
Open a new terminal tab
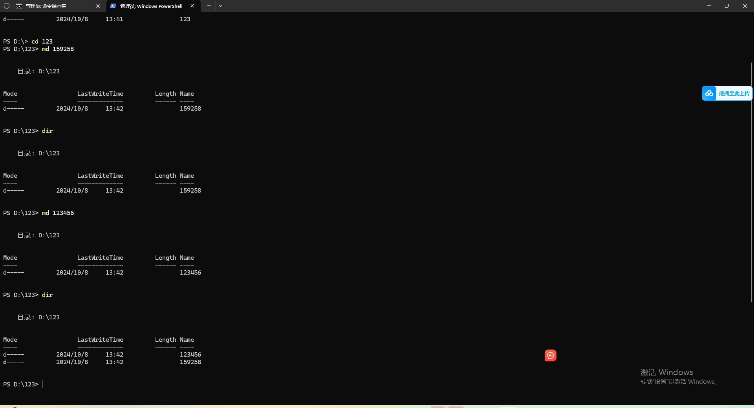click(x=209, y=6)
